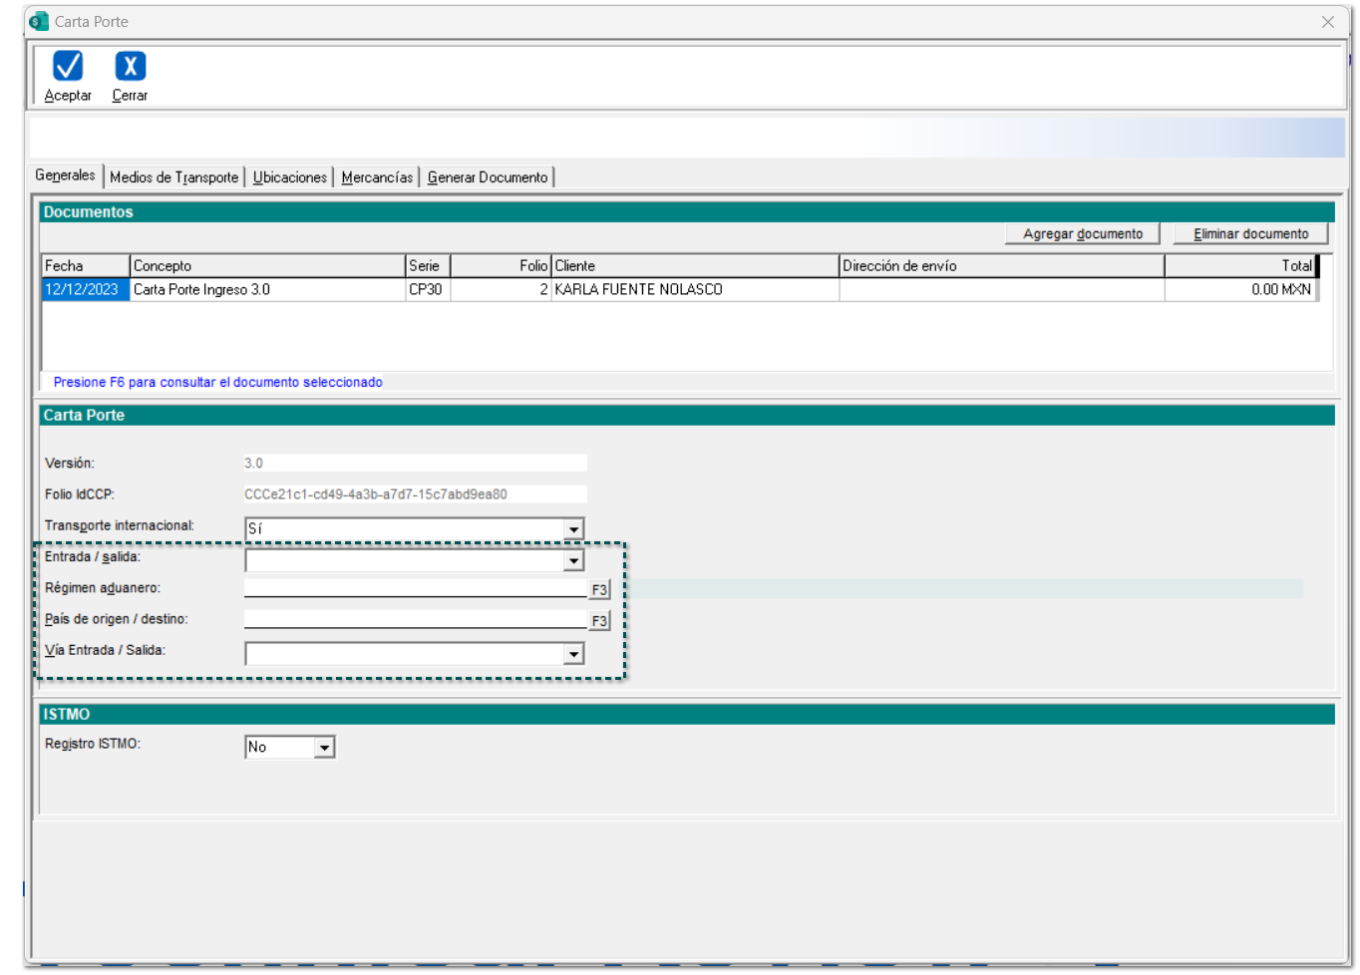Click the Carta Porte app icon in title bar

tap(39, 21)
